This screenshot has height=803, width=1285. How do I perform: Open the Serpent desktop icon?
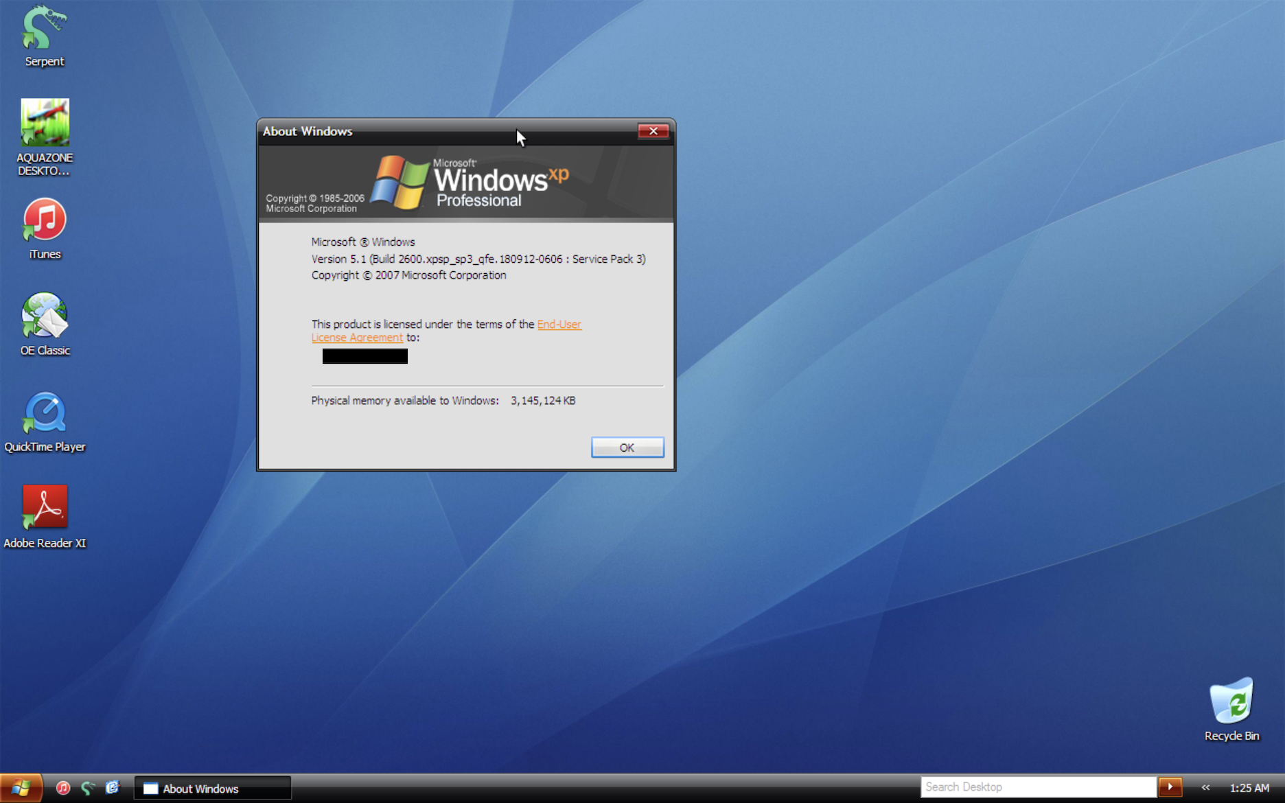click(x=45, y=36)
